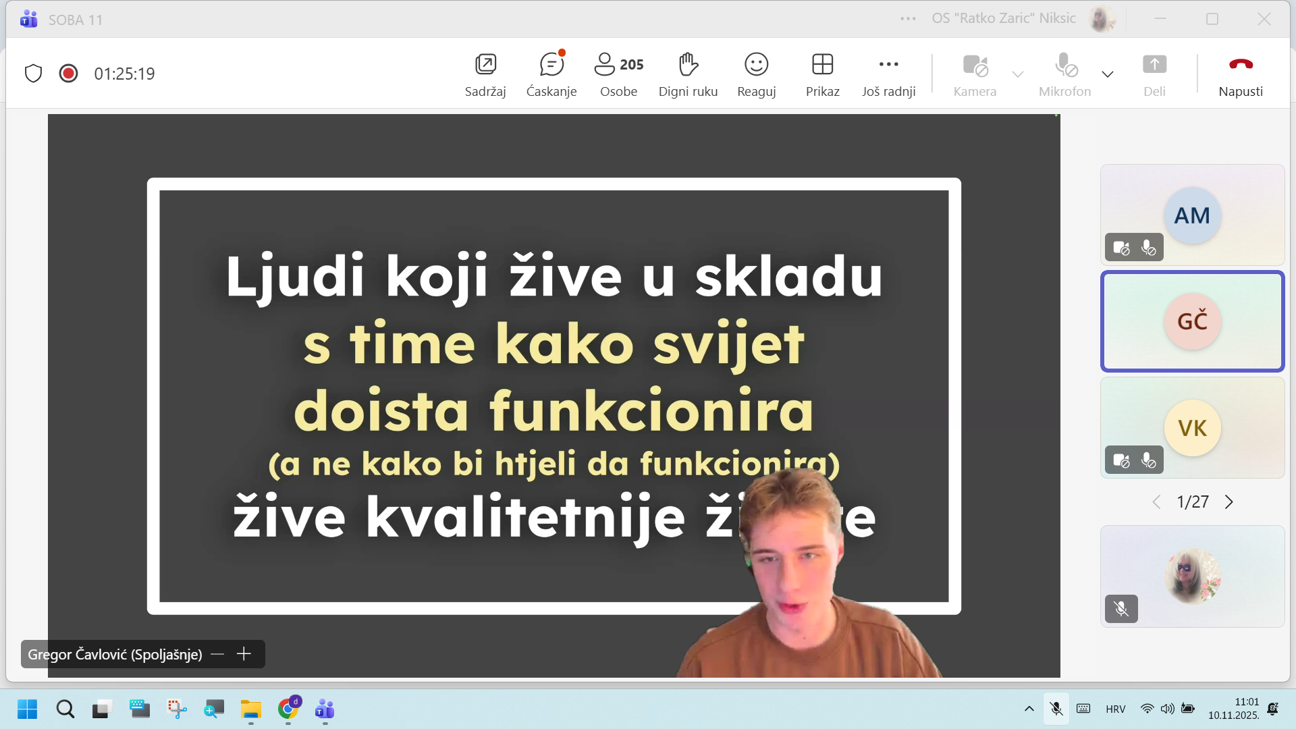Open title bar three-dots settings menu

pos(909,19)
